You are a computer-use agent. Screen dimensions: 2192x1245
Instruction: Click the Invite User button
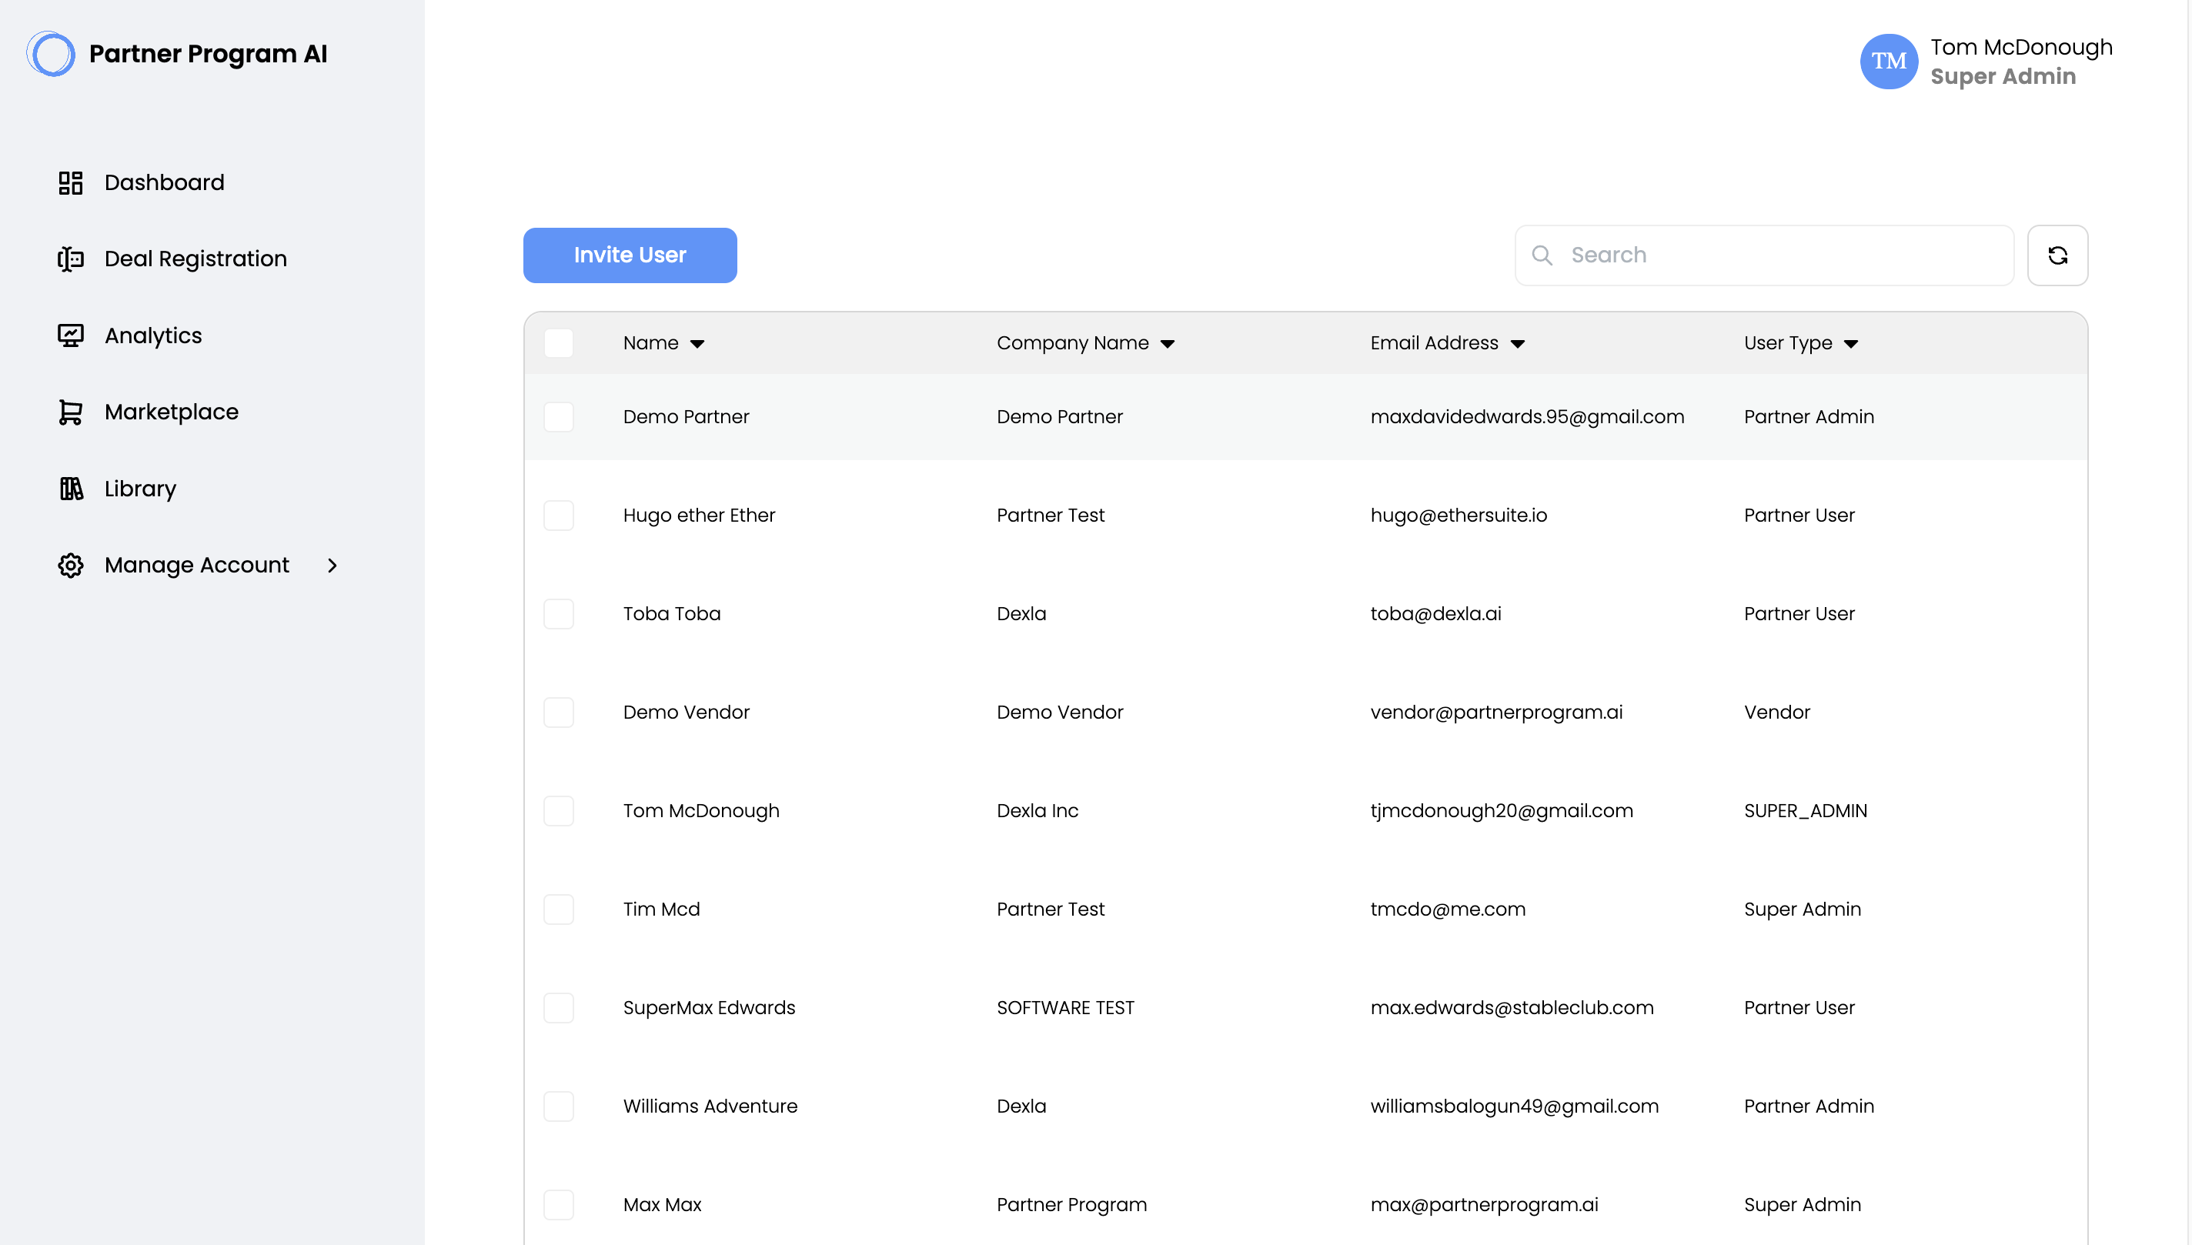pyautogui.click(x=630, y=255)
